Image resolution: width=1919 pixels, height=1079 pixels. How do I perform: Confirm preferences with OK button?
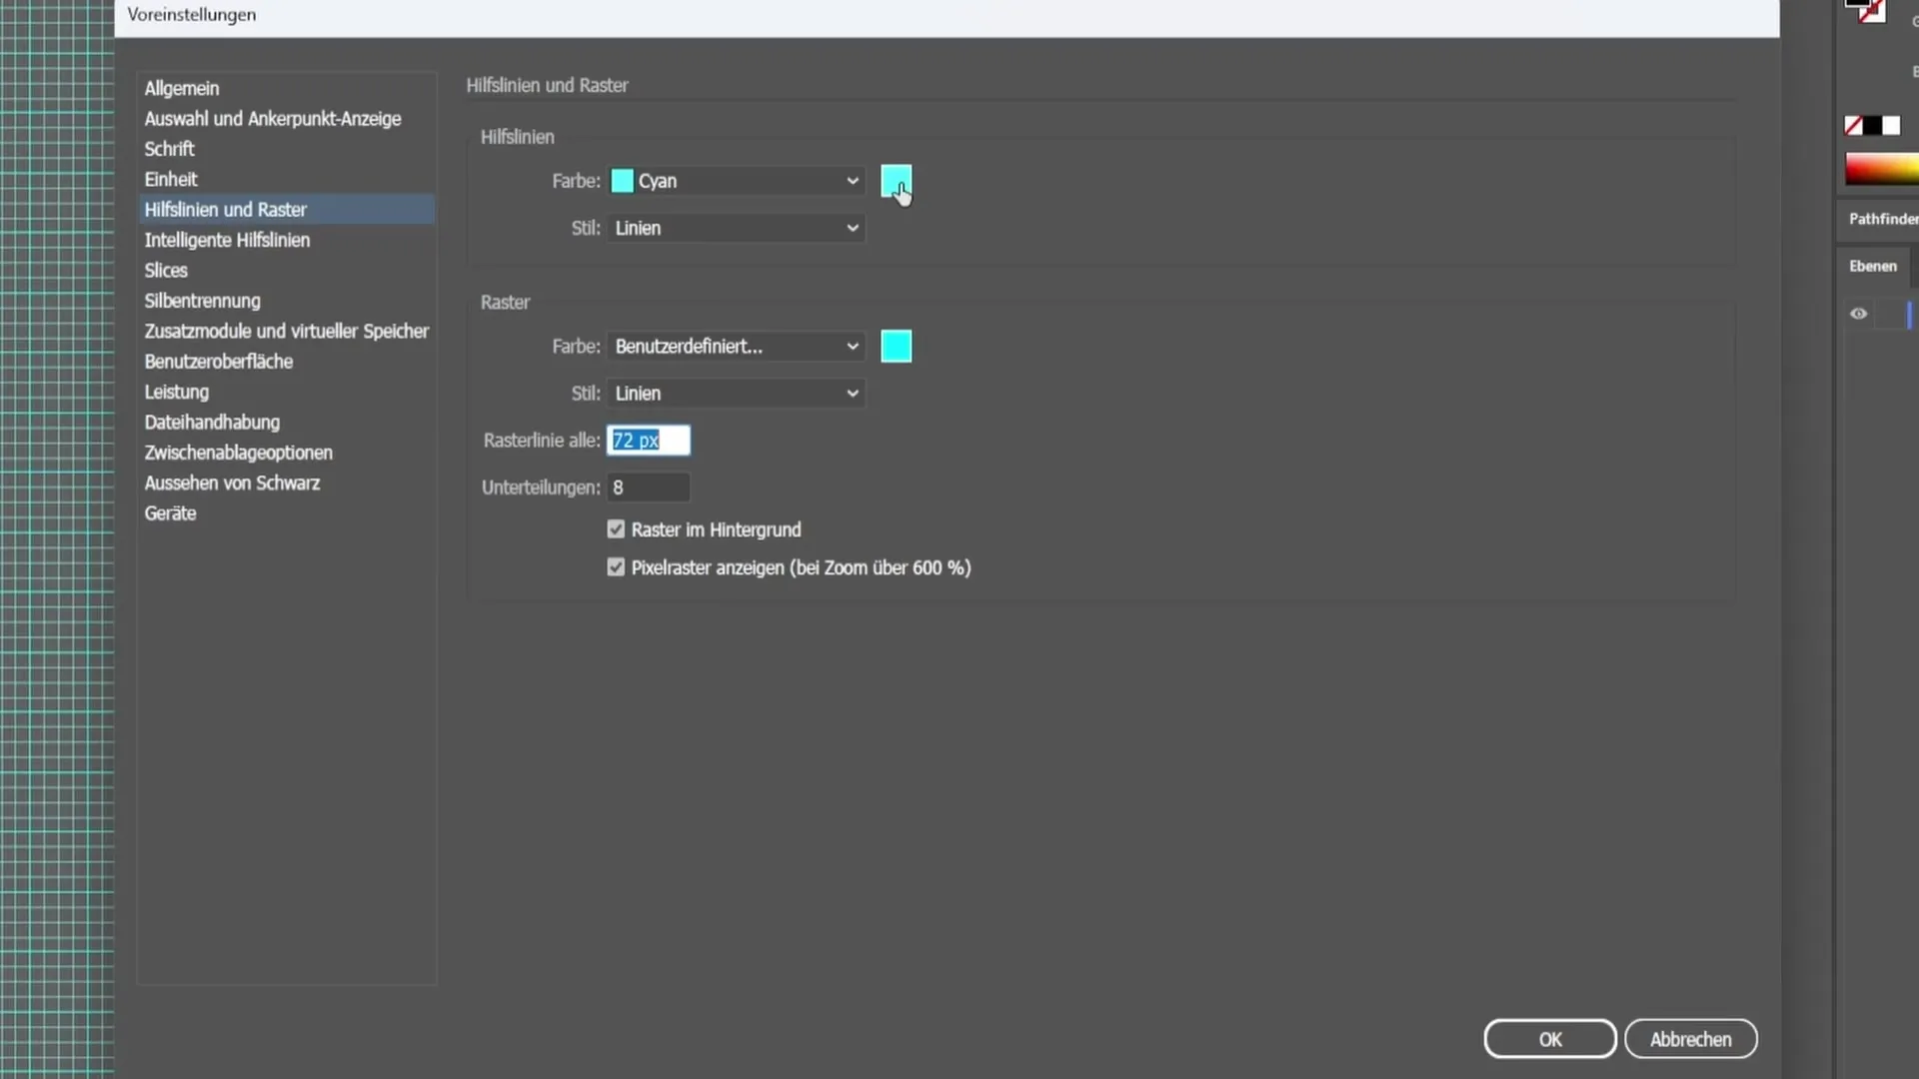tap(1549, 1039)
